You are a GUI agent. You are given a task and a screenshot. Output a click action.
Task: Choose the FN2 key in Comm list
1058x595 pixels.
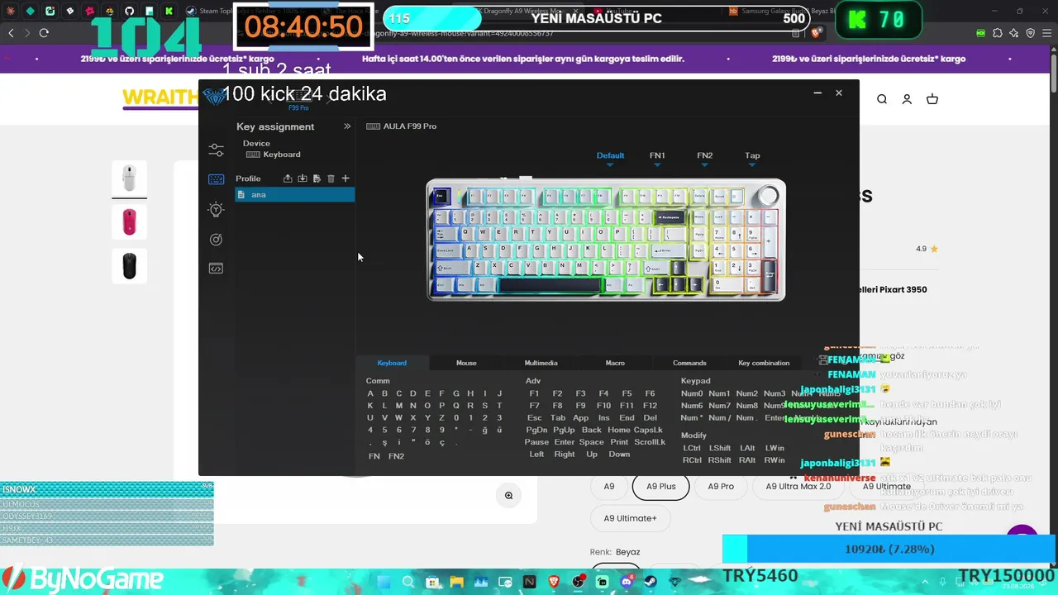(397, 457)
